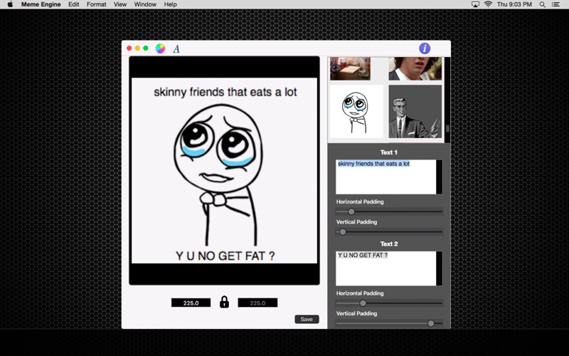The height and width of the screenshot is (356, 569).
Task: Open Notification Center icon
Action: (x=555, y=4)
